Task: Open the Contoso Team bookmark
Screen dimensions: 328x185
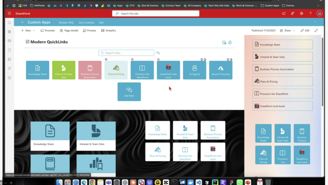Action: point(171,6)
